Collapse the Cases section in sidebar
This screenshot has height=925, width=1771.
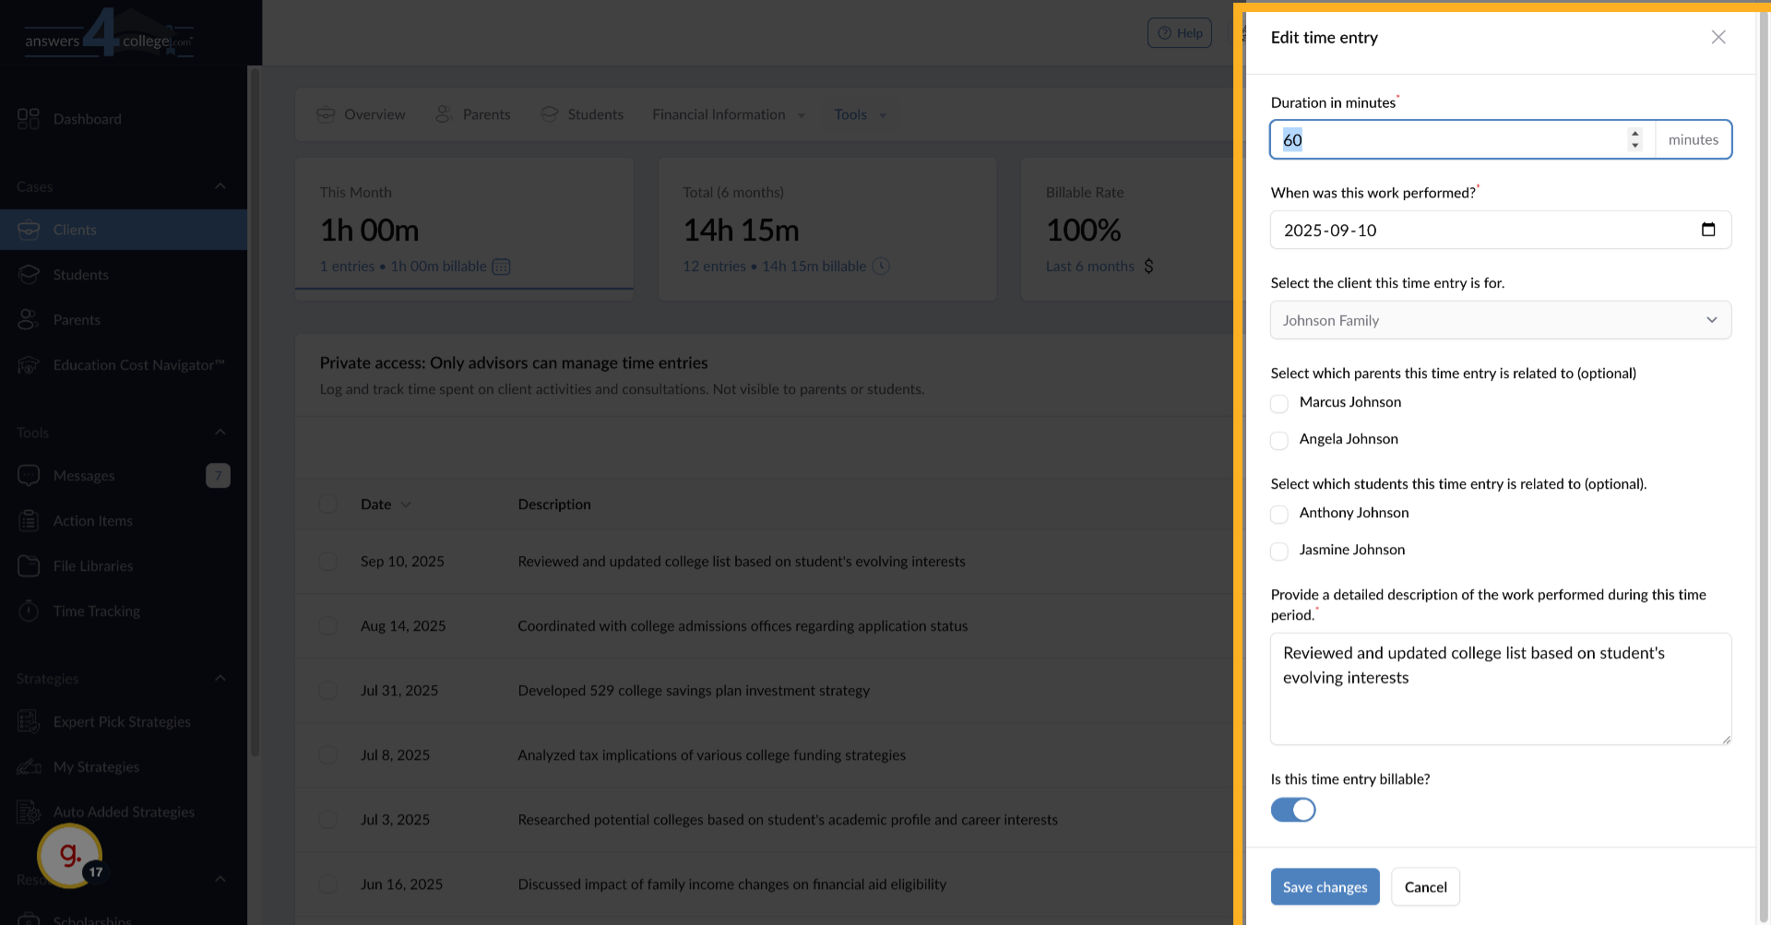(220, 186)
